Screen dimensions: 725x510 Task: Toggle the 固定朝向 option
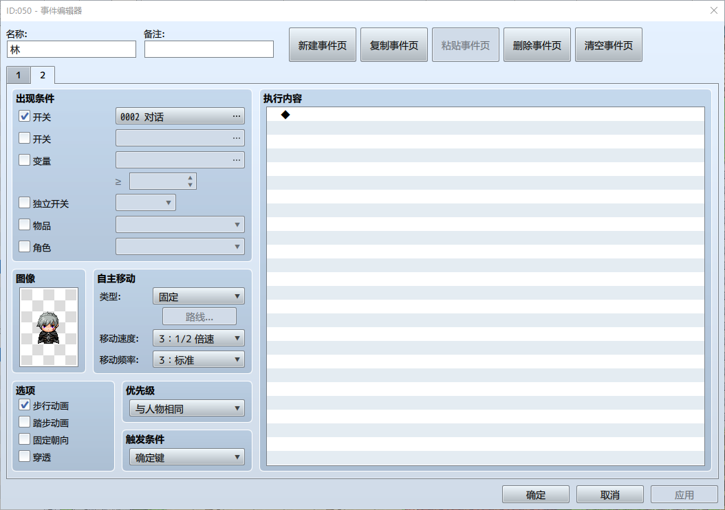coord(25,439)
